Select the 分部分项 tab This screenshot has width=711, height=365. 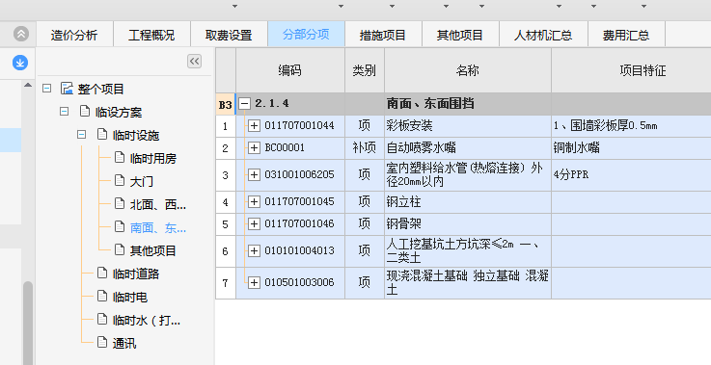306,34
